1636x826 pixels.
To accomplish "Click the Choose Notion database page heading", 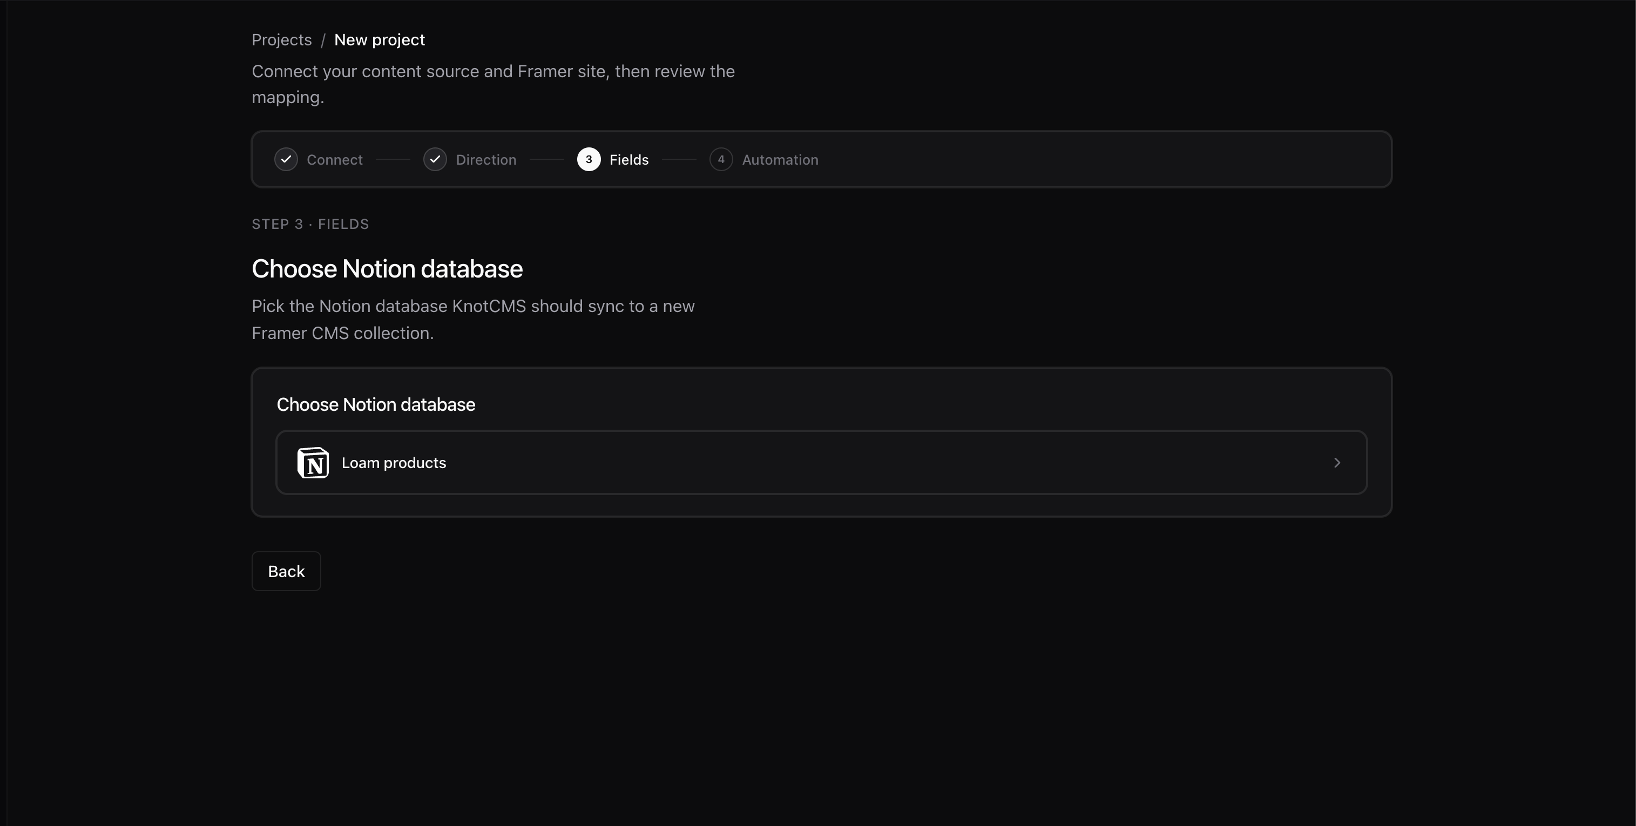I will tap(388, 269).
